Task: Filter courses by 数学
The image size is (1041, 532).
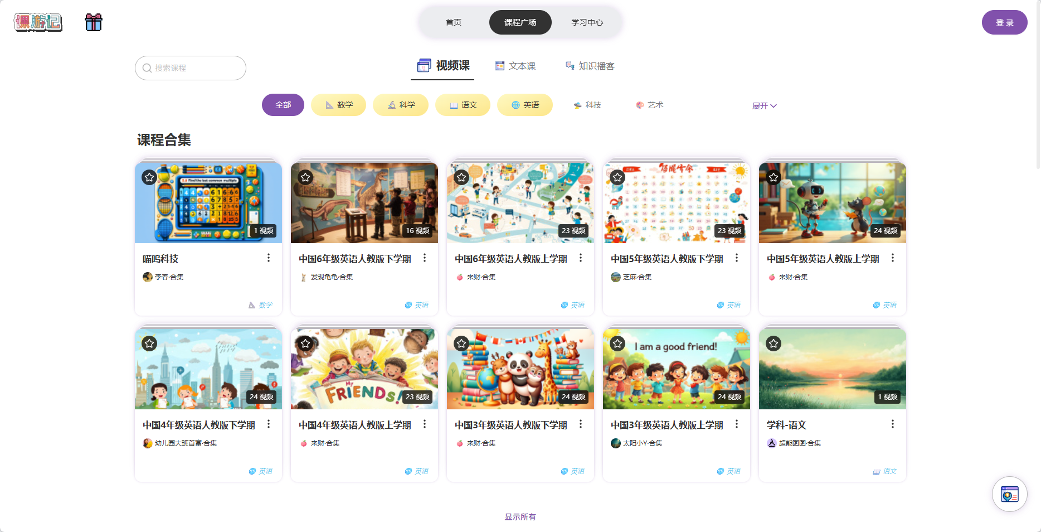Action: pyautogui.click(x=339, y=105)
